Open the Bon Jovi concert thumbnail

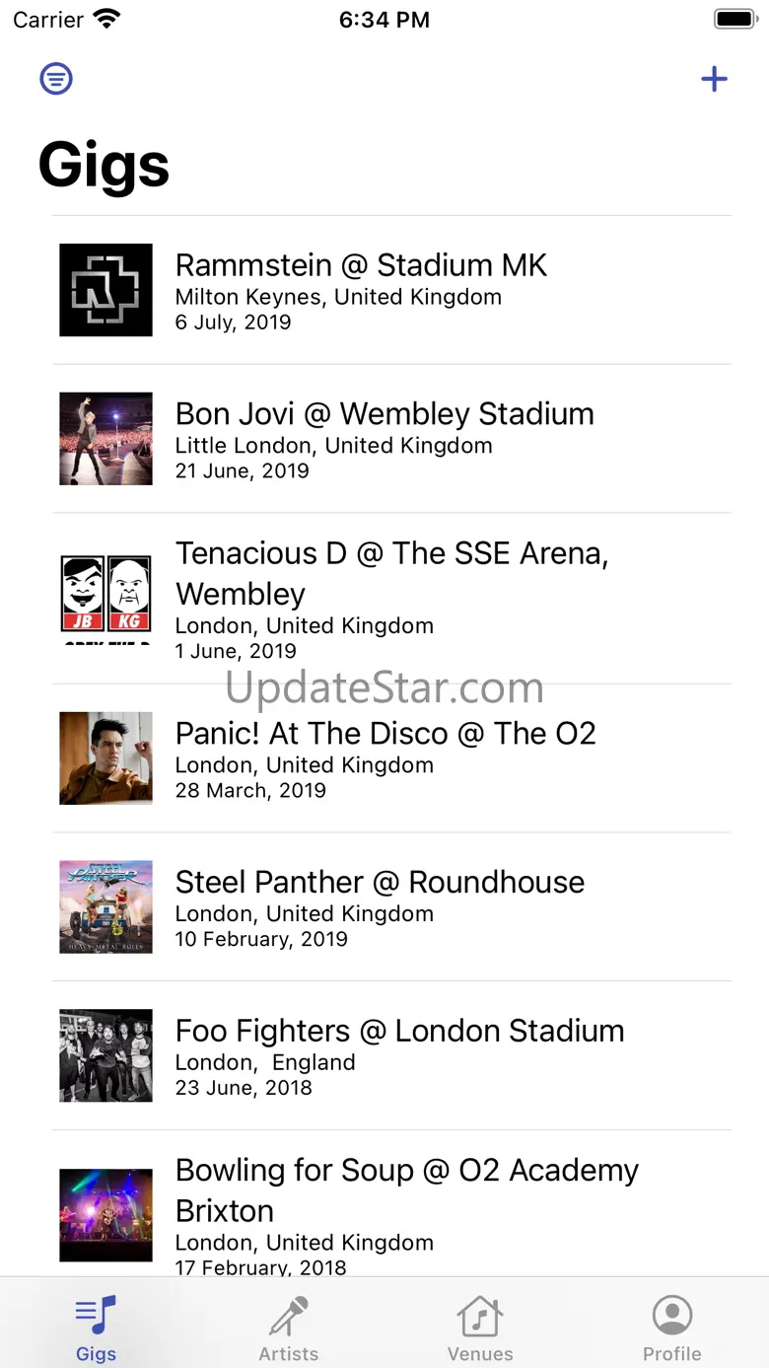tap(105, 439)
